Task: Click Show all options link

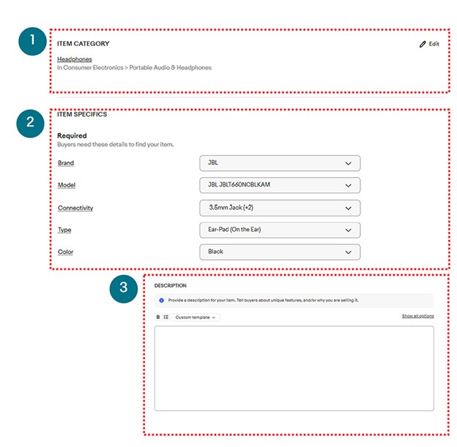Action: [x=418, y=316]
